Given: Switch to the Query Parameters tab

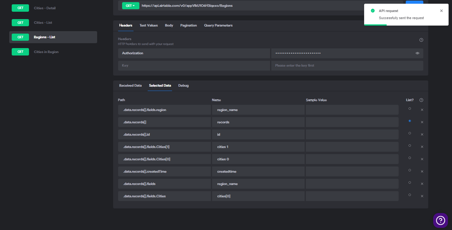Looking at the screenshot, I should point(218,25).
